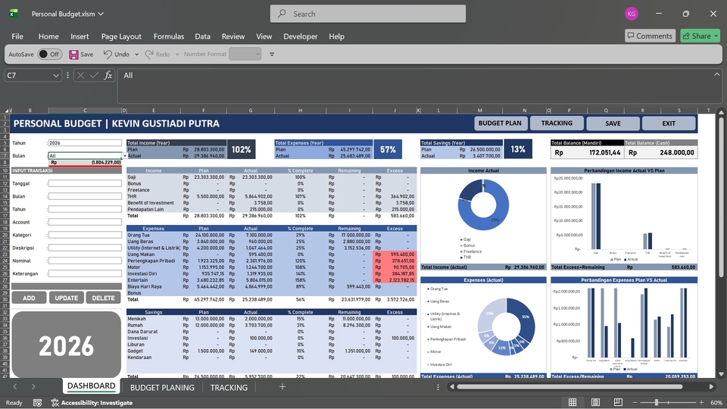This screenshot has height=409, width=727.
Task: Click the TRACKING dashboard button
Action: tap(557, 123)
